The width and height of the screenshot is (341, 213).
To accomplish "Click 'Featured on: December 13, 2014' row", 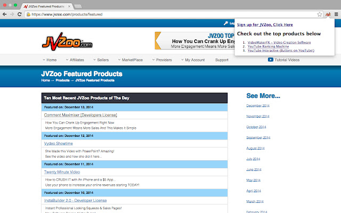I will pyautogui.click(x=134, y=108).
